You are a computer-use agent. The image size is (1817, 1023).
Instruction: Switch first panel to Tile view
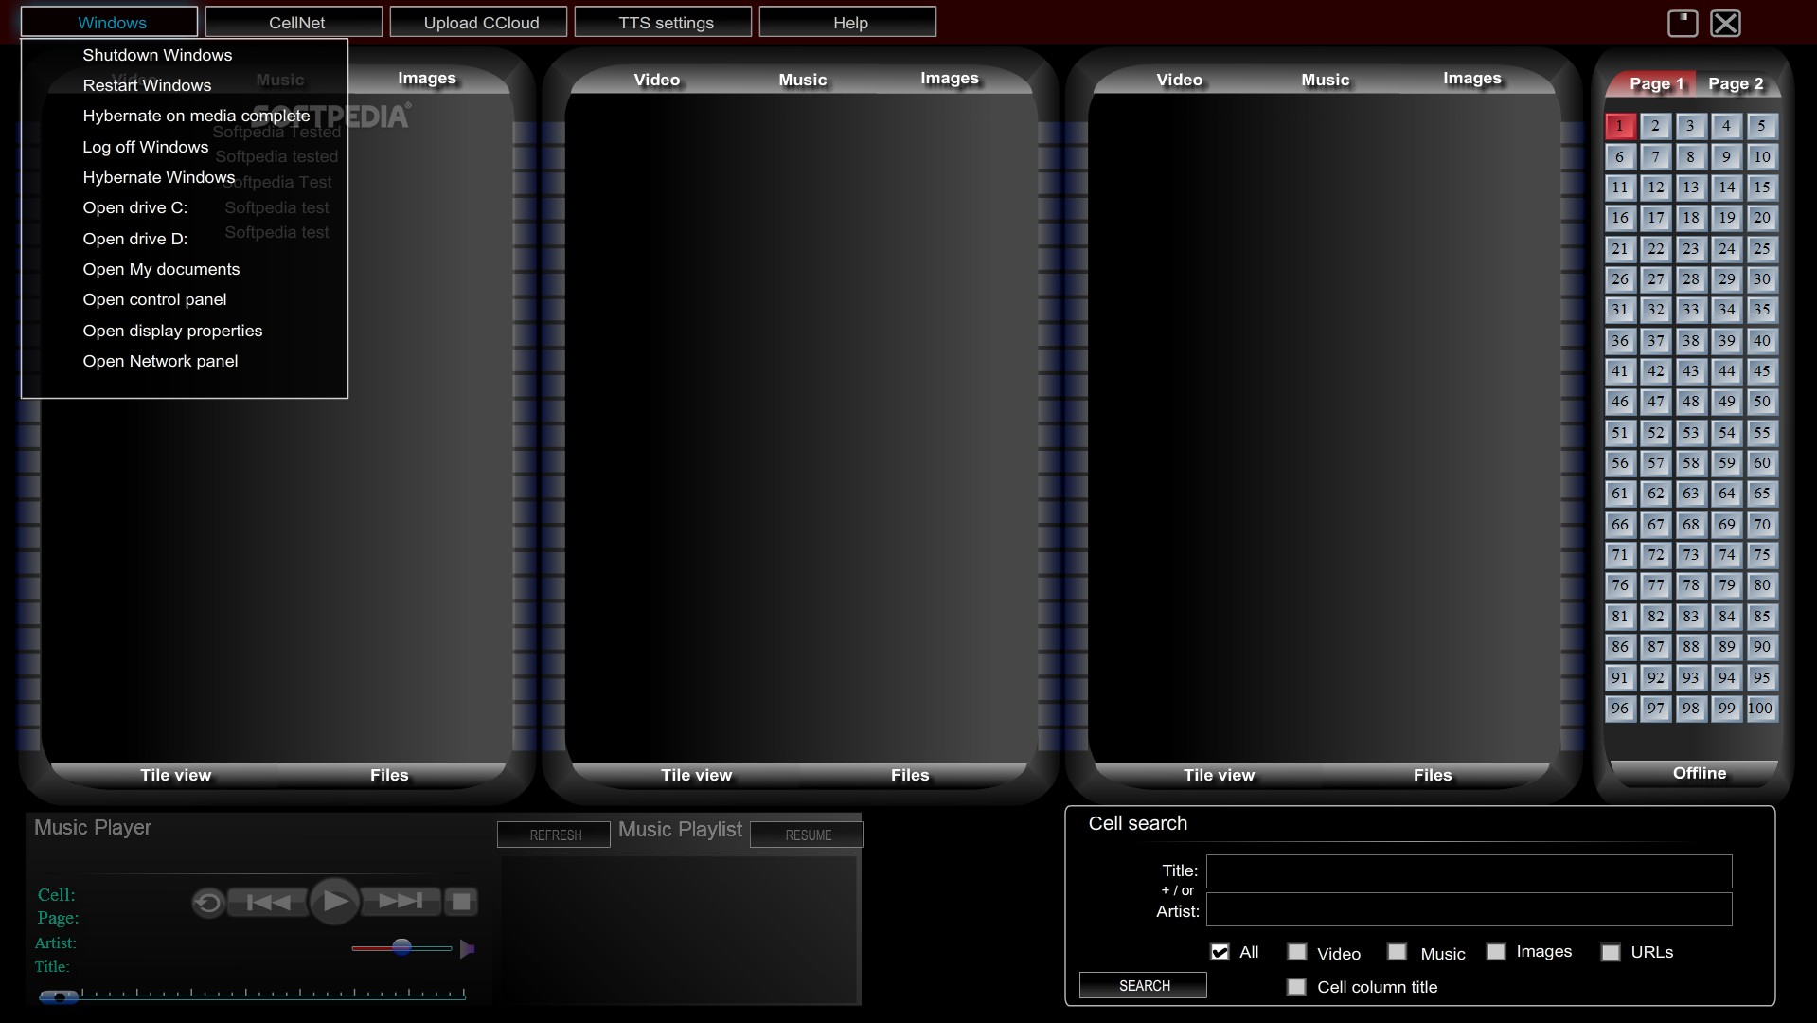pos(175,775)
